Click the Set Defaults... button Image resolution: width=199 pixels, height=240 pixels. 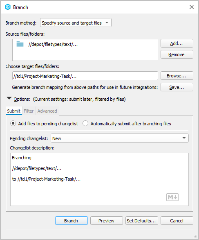click(141, 221)
